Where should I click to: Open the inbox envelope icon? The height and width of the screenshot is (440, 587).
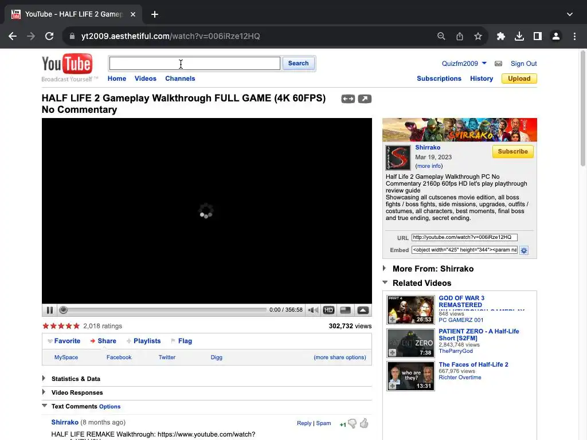click(498, 64)
